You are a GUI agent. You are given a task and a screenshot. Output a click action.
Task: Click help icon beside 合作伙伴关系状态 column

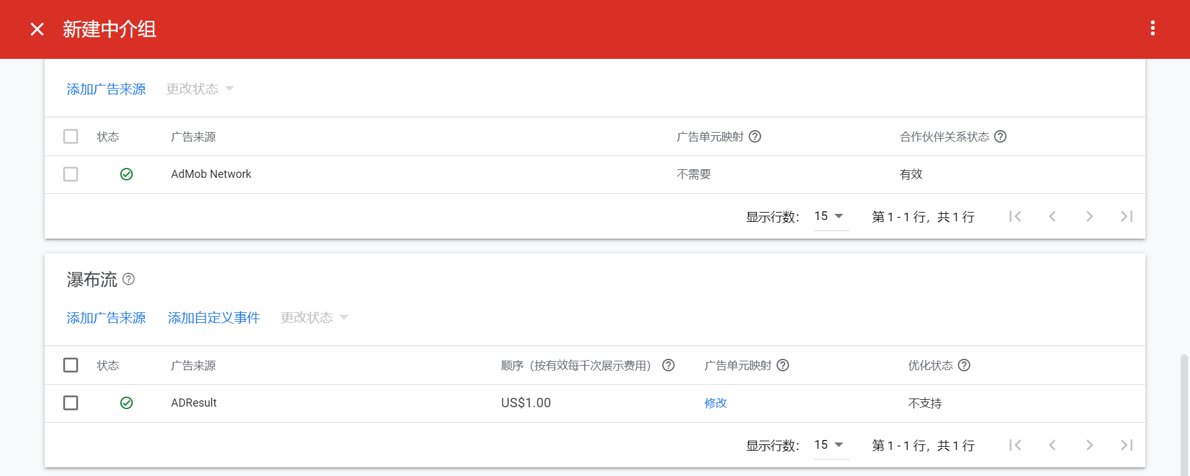click(x=1000, y=136)
